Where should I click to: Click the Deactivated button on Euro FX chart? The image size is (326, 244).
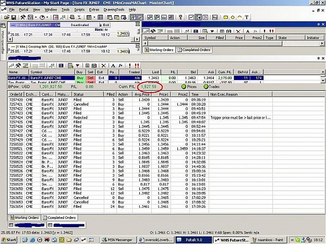pos(80,25)
